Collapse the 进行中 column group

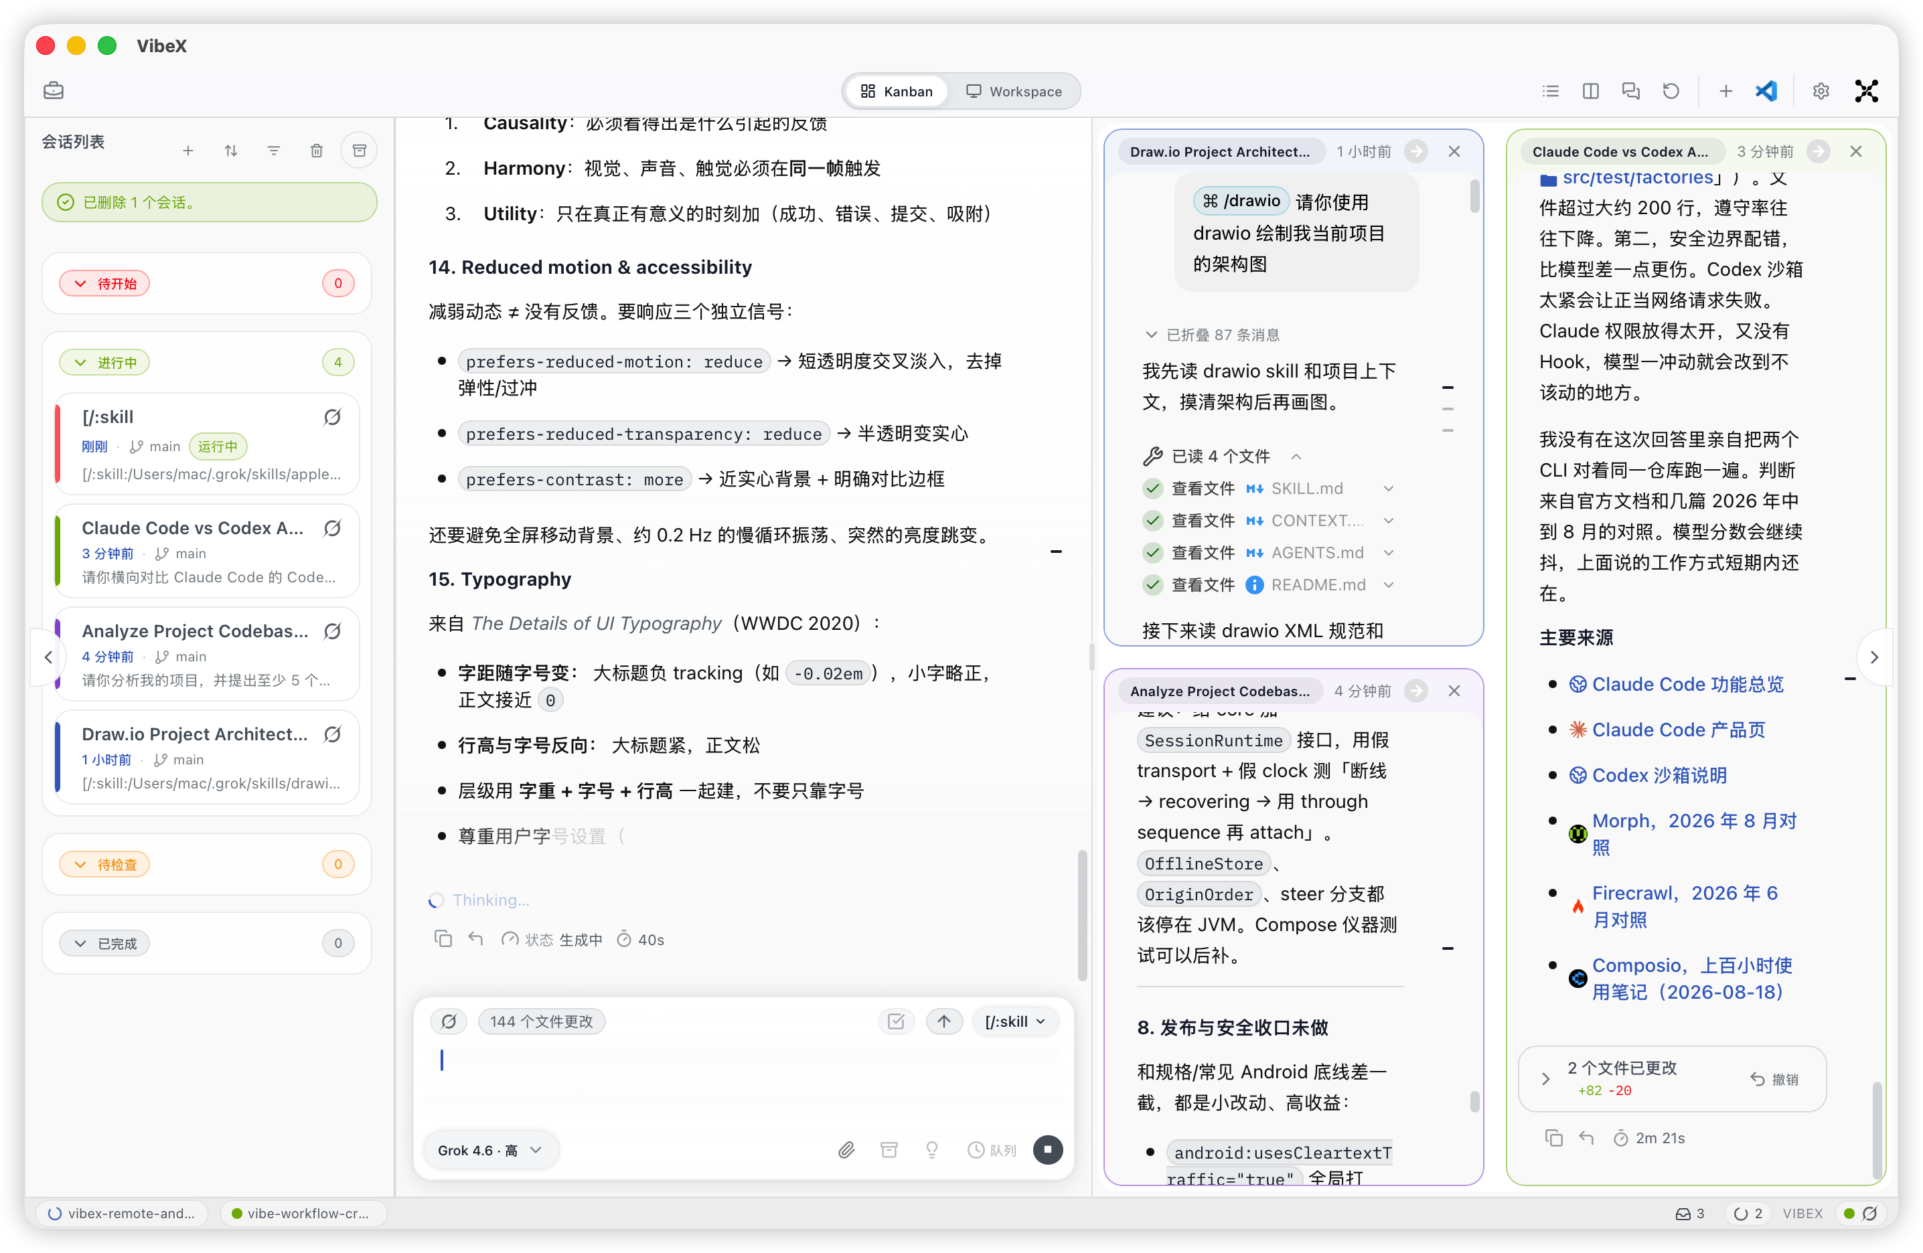tap(104, 363)
